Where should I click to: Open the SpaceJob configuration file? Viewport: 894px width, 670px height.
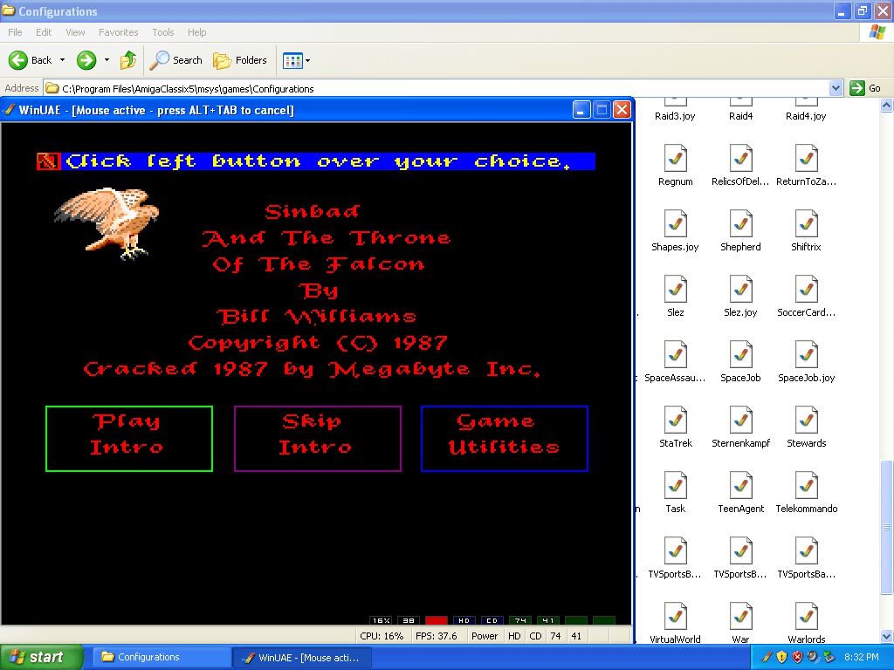click(740, 355)
